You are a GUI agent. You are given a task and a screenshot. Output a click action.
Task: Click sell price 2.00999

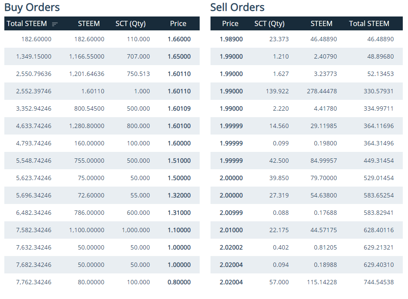point(231,213)
